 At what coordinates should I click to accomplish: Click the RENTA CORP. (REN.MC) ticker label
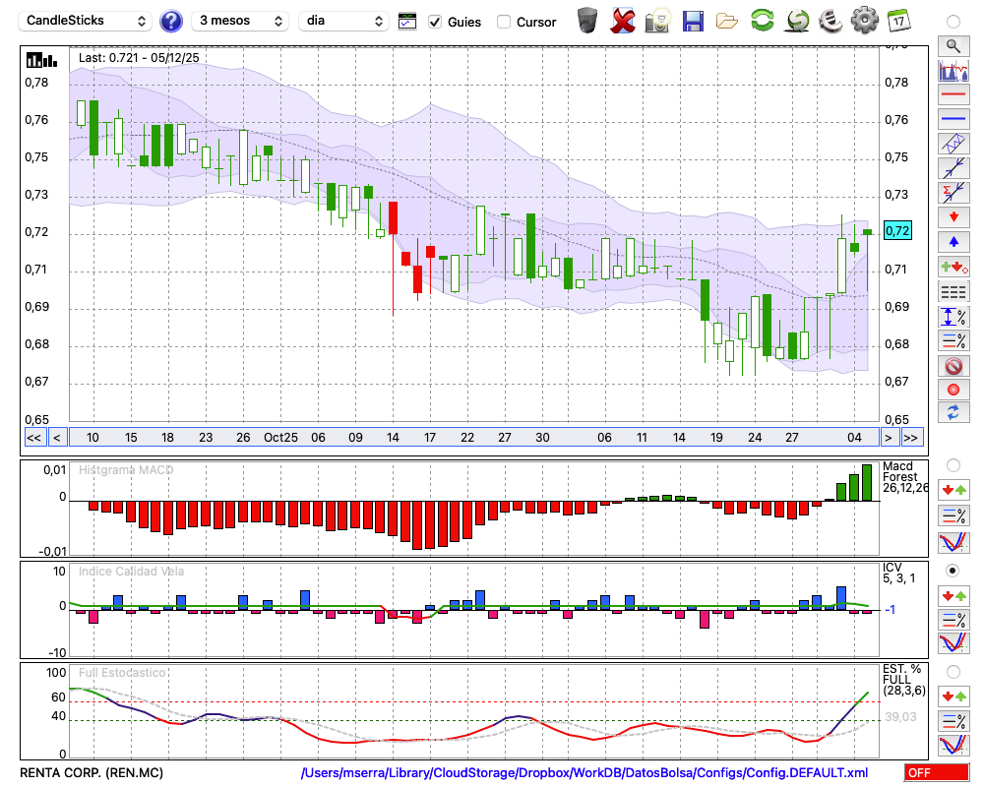(92, 772)
